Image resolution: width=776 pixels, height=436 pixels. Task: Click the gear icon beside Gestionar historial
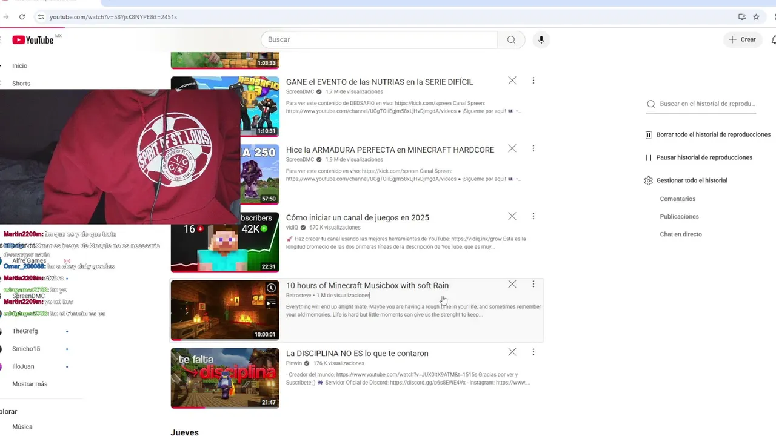649,180
